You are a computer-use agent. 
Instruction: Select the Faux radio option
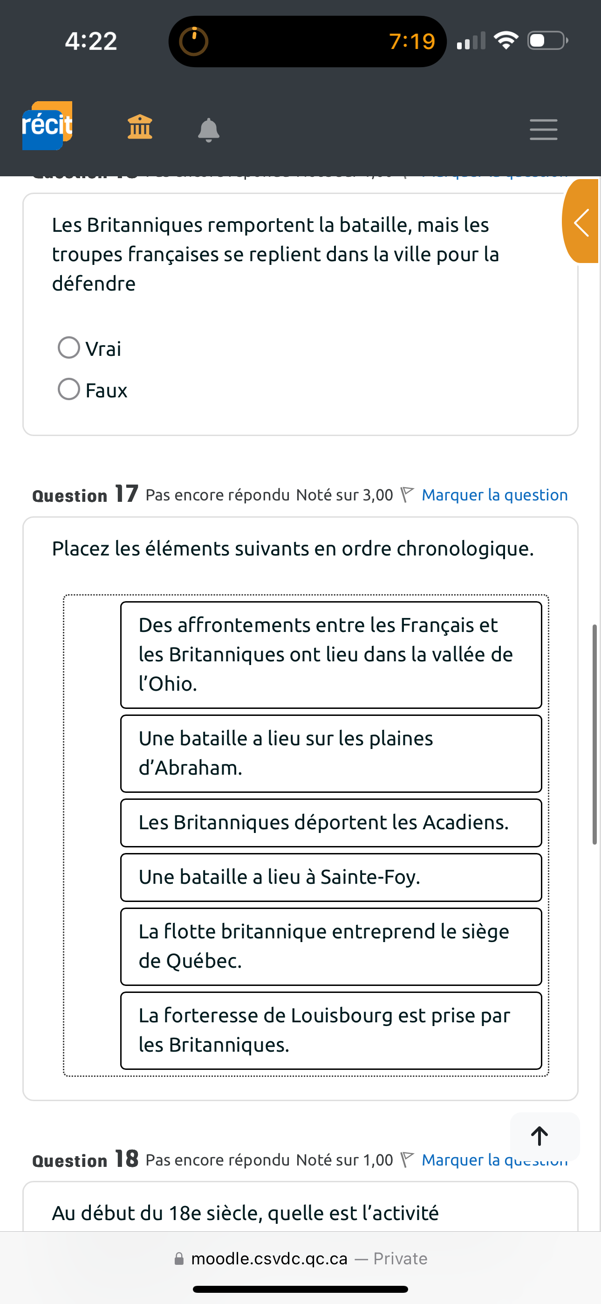69,389
